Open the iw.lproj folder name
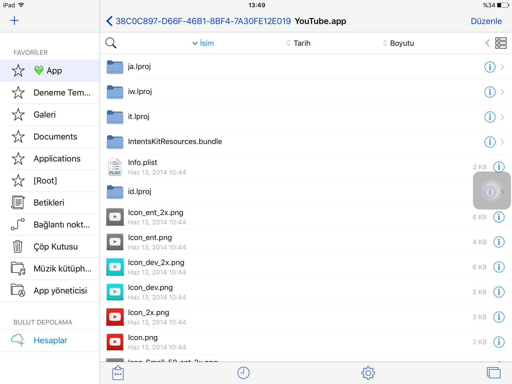 140,92
